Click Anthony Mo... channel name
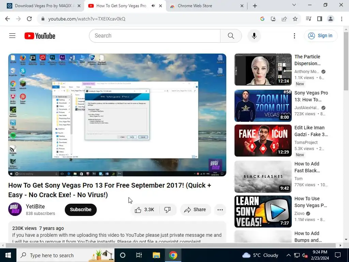Viewport: 349px width, 262px height. click(x=307, y=72)
